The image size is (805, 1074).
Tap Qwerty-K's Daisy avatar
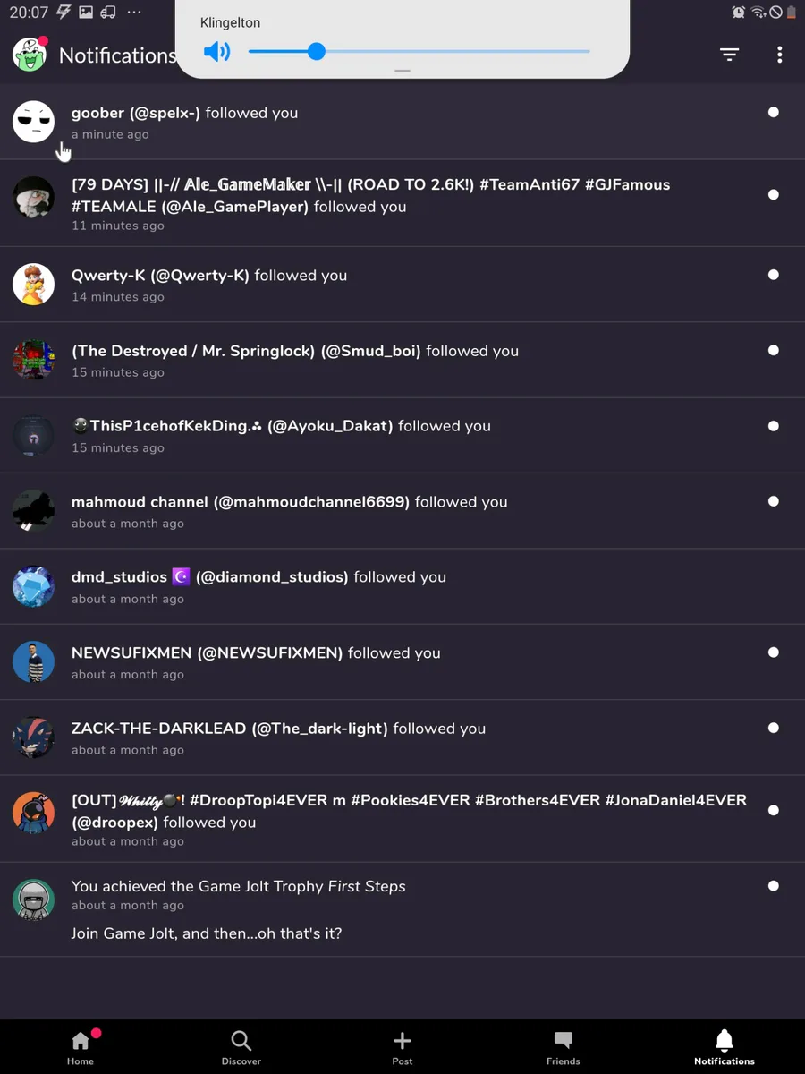click(34, 285)
